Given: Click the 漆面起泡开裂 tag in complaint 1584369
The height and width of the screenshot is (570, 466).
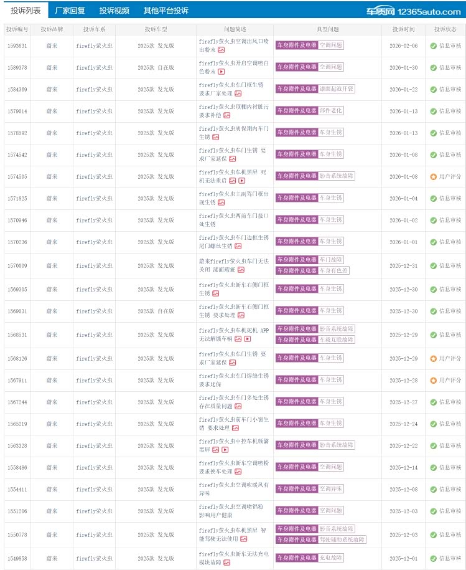Looking at the screenshot, I should [x=337, y=88].
